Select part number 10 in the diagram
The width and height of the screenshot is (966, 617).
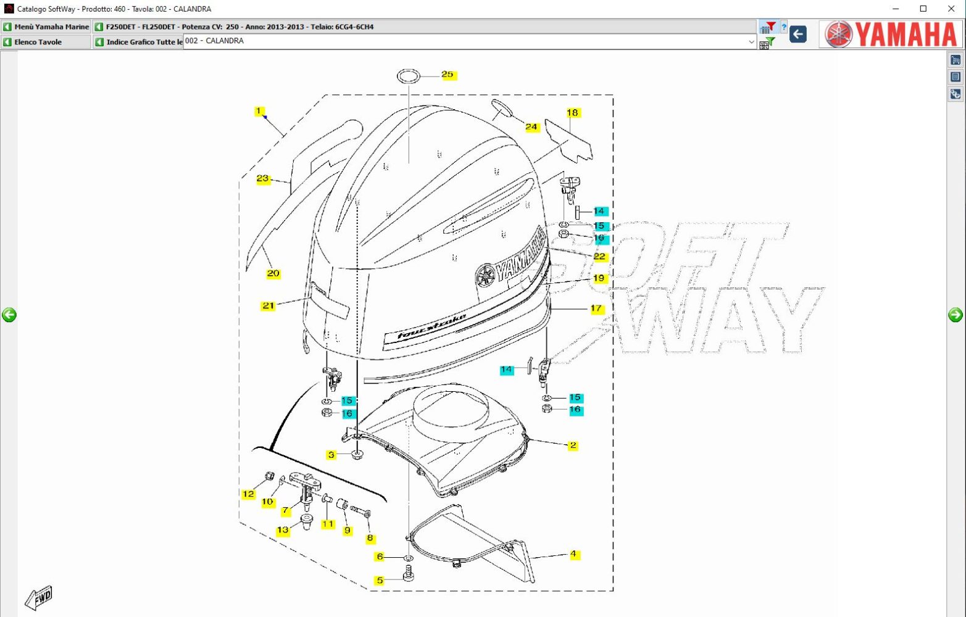pos(267,502)
